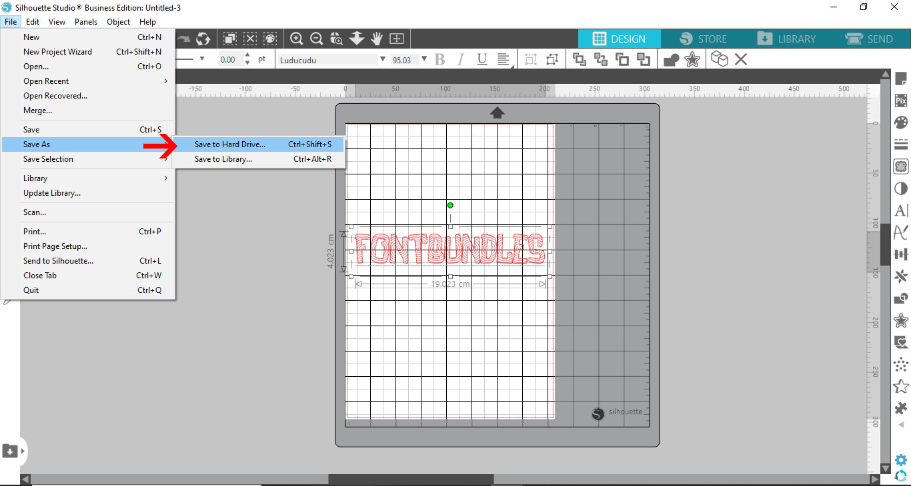Click the Send Backward icon
The image size is (911, 486).
pos(644,59)
